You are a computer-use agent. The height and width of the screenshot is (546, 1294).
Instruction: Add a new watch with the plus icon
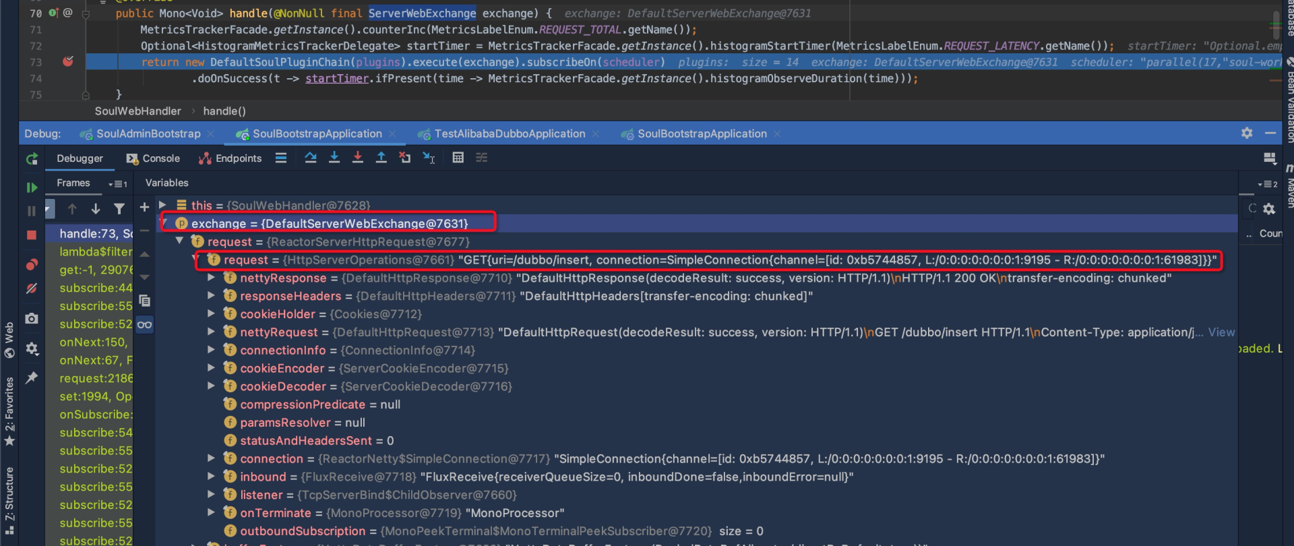point(144,207)
